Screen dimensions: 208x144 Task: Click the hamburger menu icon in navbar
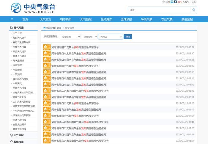pos(12,19)
